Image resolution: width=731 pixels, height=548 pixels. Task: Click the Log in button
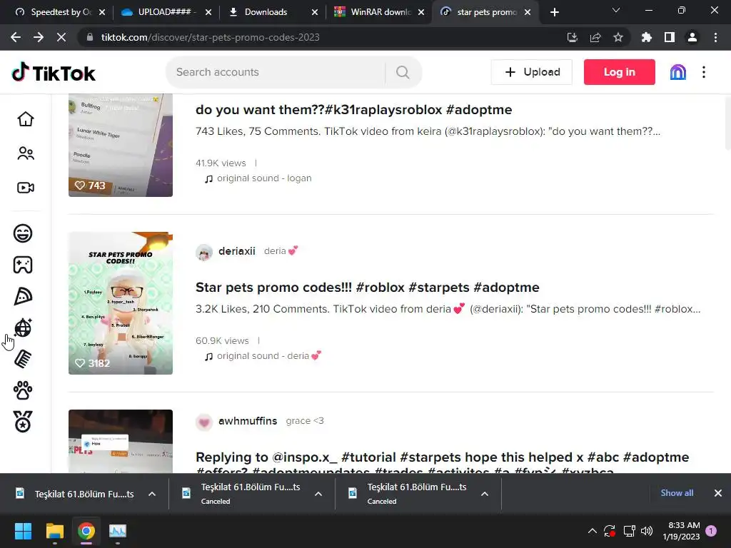619,72
